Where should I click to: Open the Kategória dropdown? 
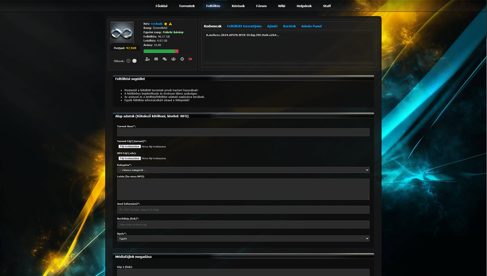tap(243, 170)
